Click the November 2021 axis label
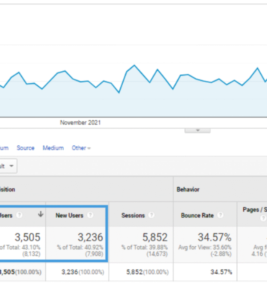This screenshot has width=267, height=289. point(80,122)
